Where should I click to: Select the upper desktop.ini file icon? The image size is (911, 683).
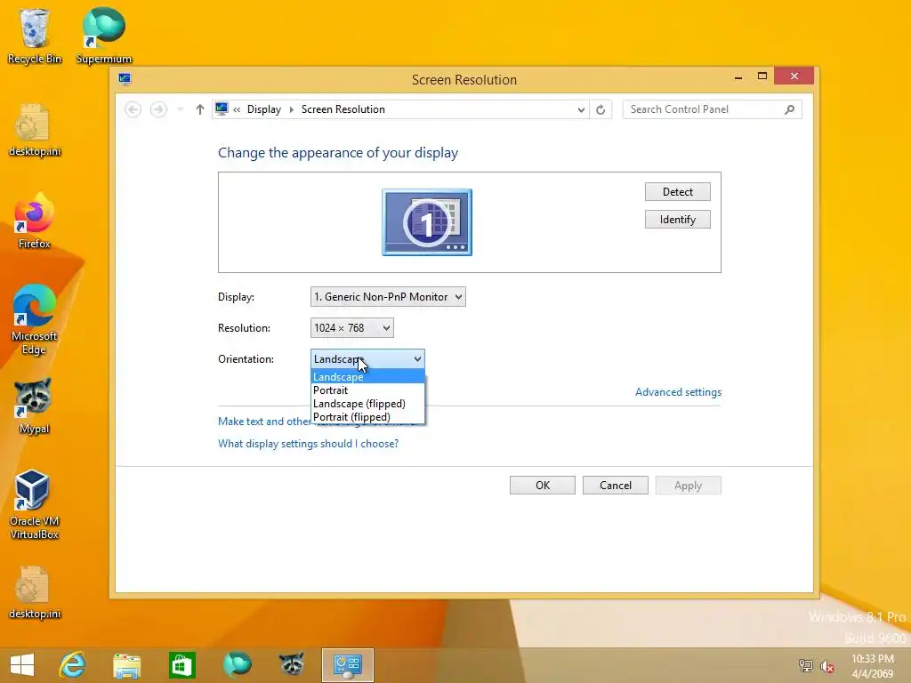[x=35, y=130]
